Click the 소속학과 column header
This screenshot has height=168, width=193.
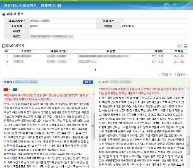click(x=26, y=51)
